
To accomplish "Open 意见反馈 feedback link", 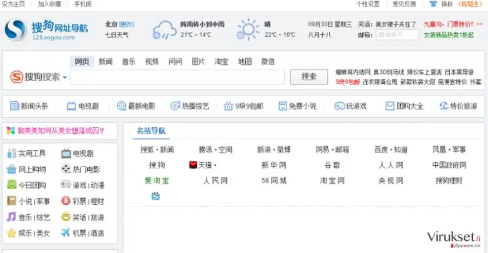I will tap(404, 4).
